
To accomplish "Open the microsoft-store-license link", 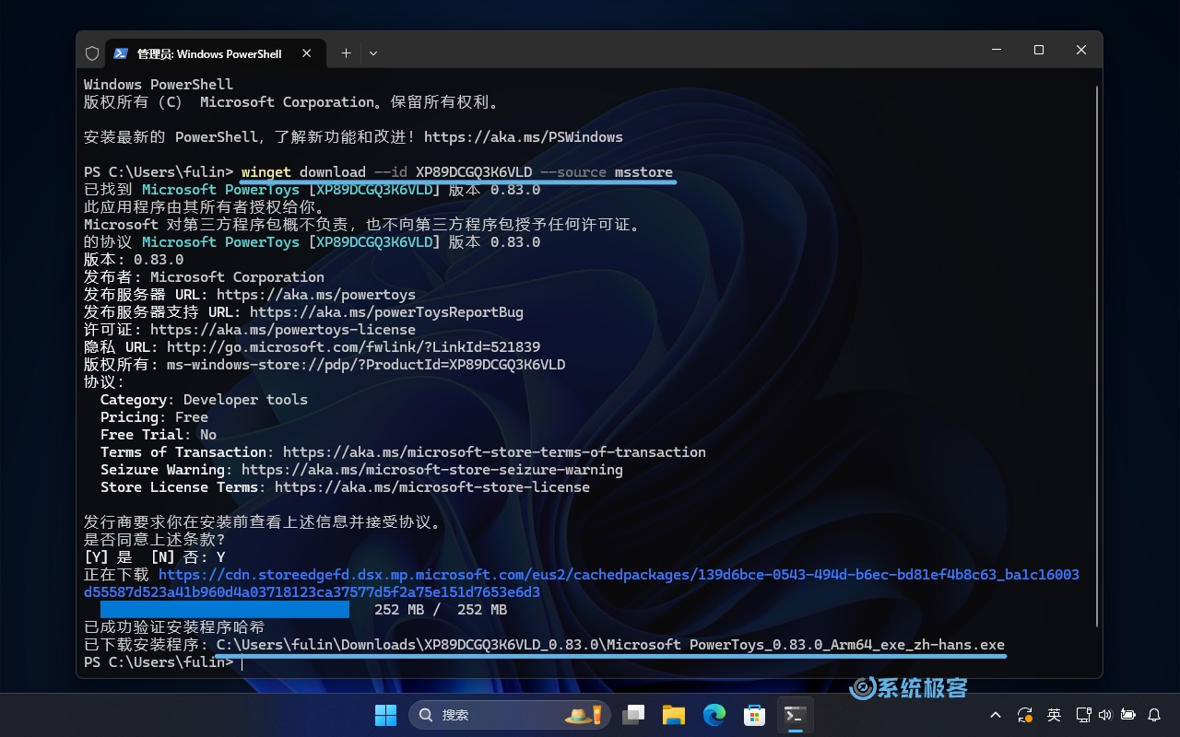I will tap(432, 487).
